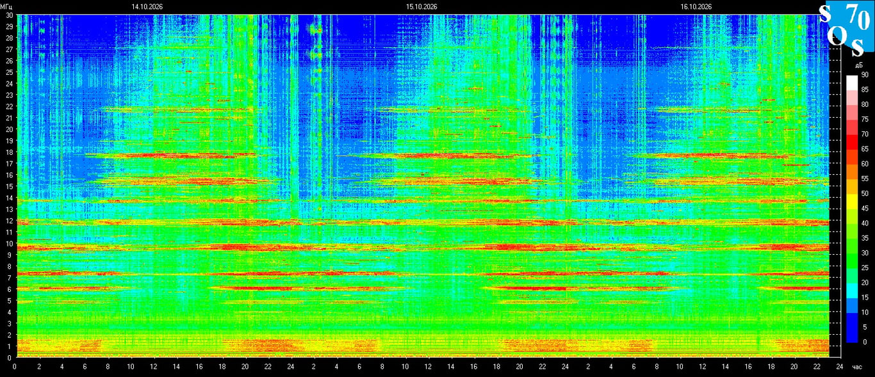Image resolution: width=875 pixels, height=377 pixels.
Task: Select the 70 dB scale value
Action: click(865, 134)
